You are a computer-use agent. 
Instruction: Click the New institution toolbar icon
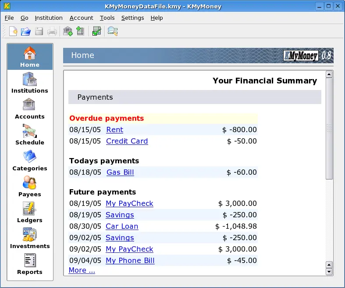tap(68, 31)
